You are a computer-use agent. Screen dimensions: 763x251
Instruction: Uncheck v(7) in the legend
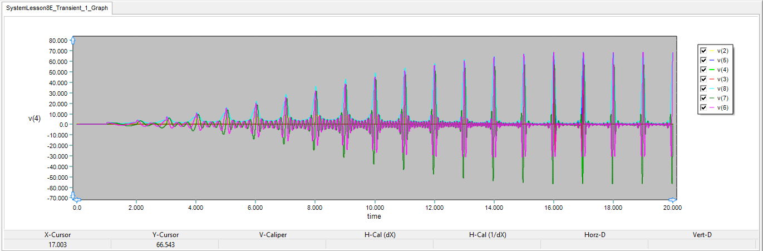tap(703, 98)
